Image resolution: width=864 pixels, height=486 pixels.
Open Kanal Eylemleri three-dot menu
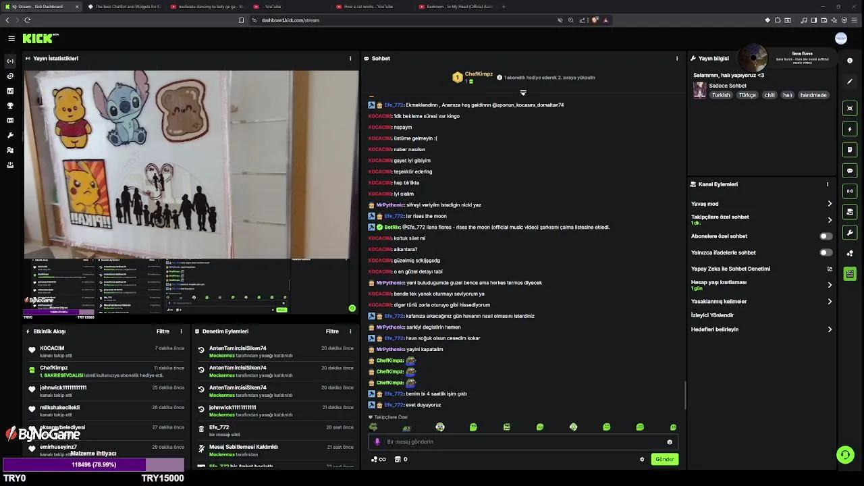click(x=828, y=184)
